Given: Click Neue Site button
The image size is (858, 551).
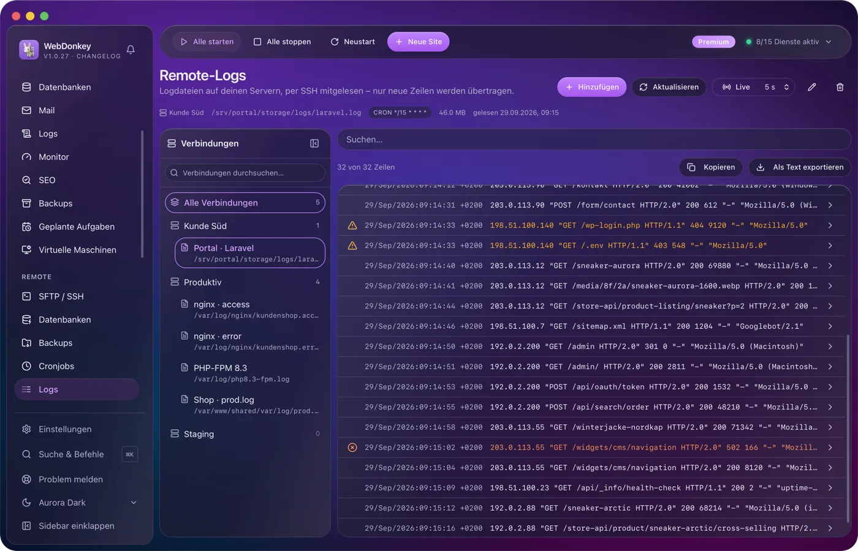Looking at the screenshot, I should (419, 42).
